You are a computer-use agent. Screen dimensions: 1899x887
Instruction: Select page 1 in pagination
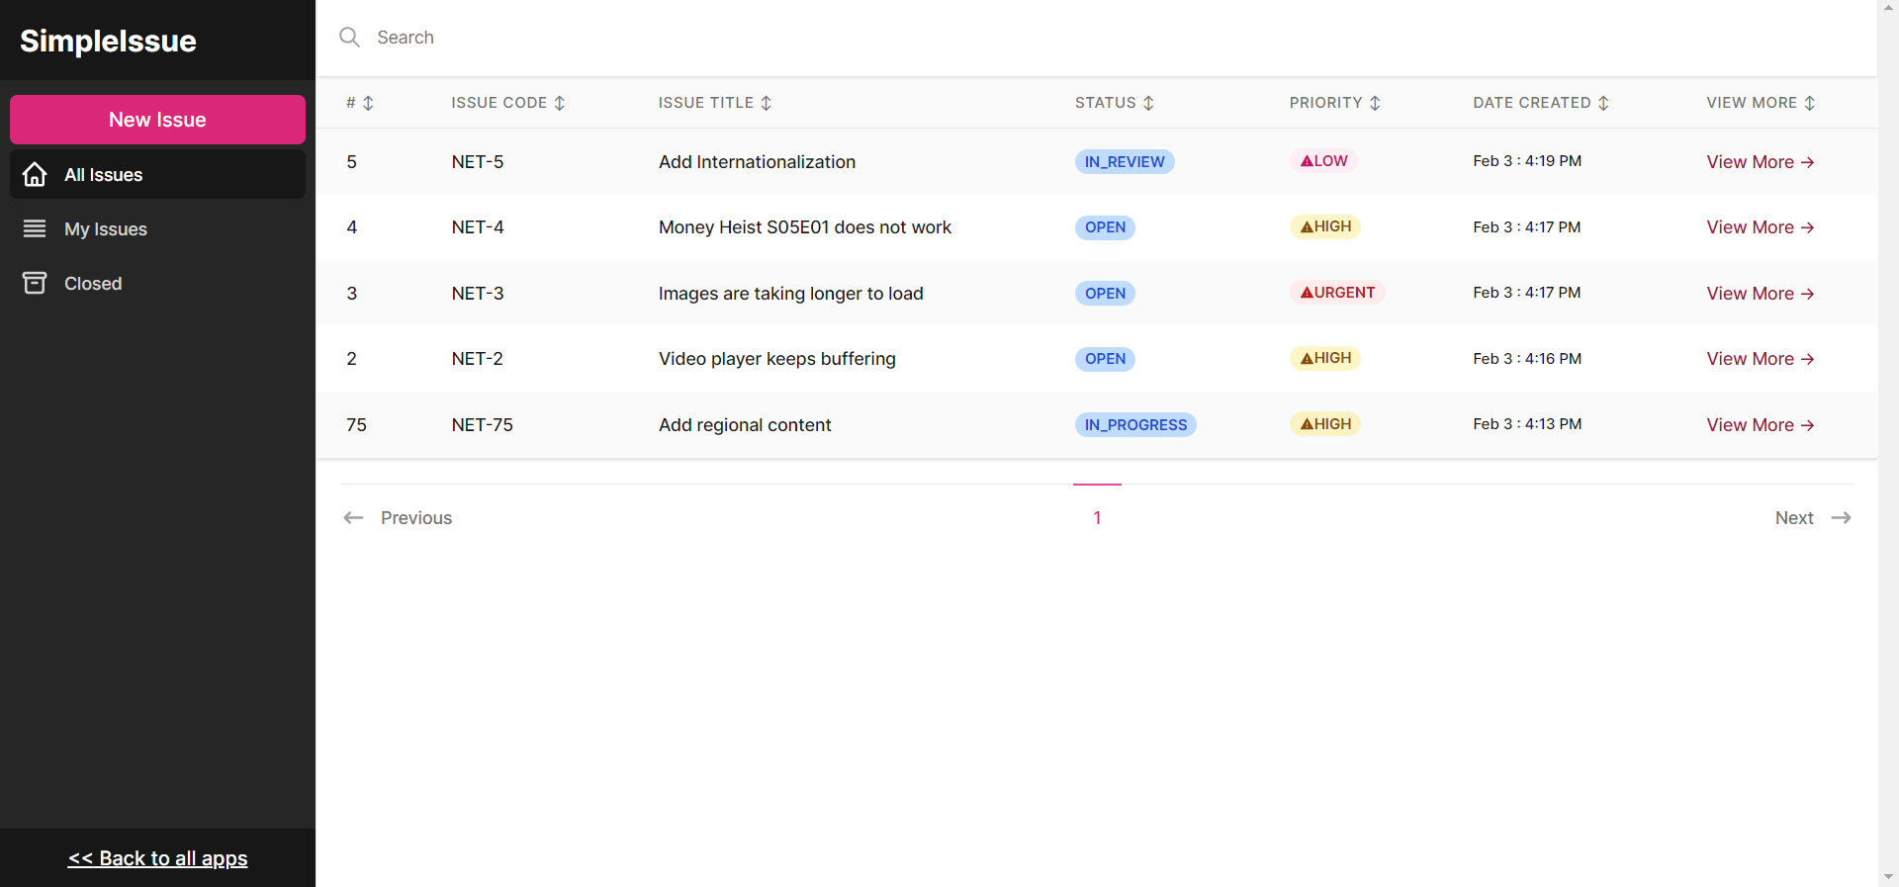tap(1097, 518)
